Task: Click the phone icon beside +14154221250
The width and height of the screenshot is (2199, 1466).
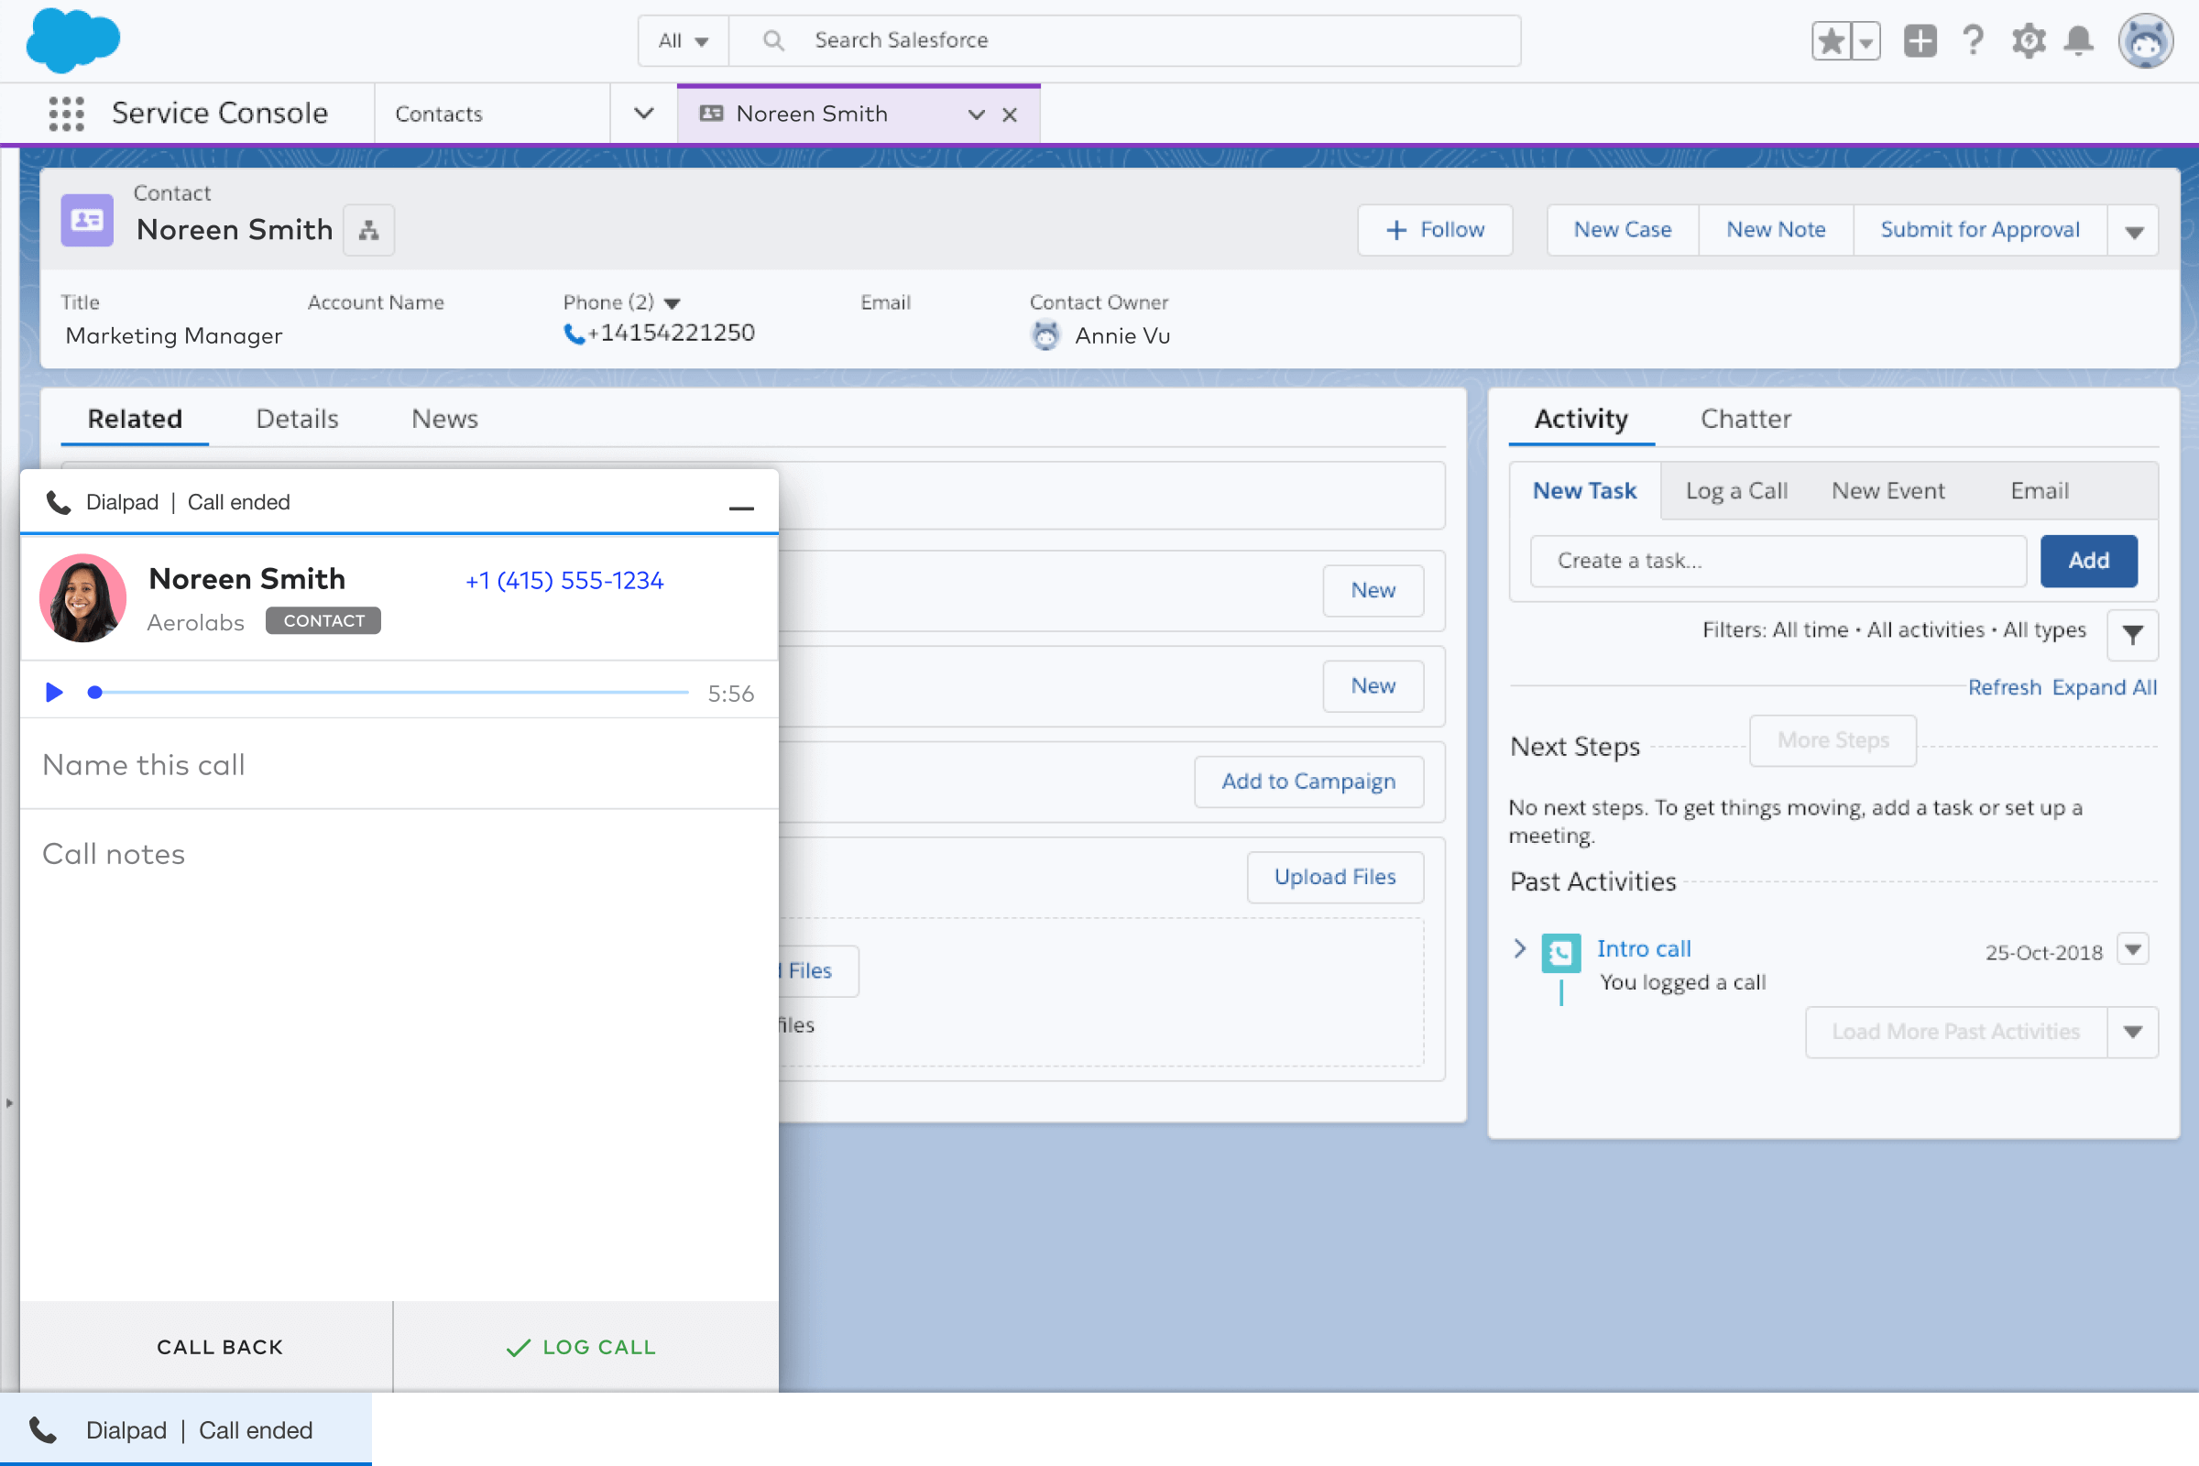Action: [574, 333]
